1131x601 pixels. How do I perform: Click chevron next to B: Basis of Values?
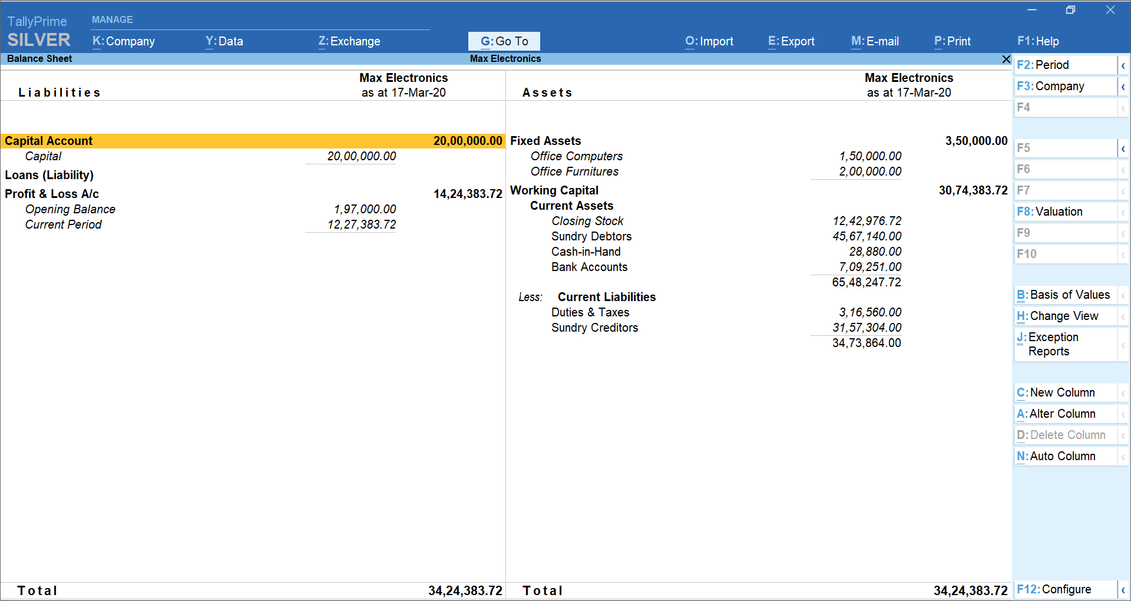coord(1123,295)
